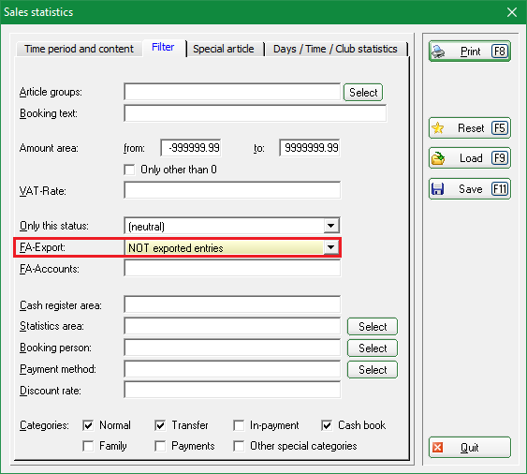Click the star icon on the Reset button
The height and width of the screenshot is (474, 527).
438,128
